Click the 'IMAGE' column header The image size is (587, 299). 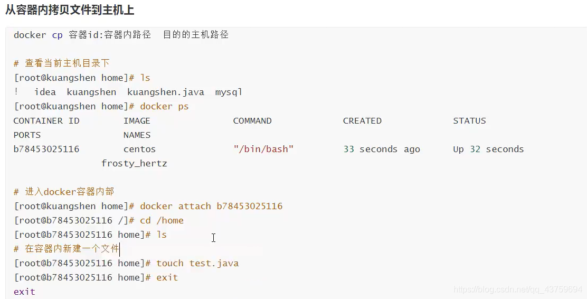[137, 120]
